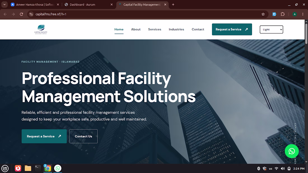
Task: Click Request a Service in the header
Action: point(232,29)
